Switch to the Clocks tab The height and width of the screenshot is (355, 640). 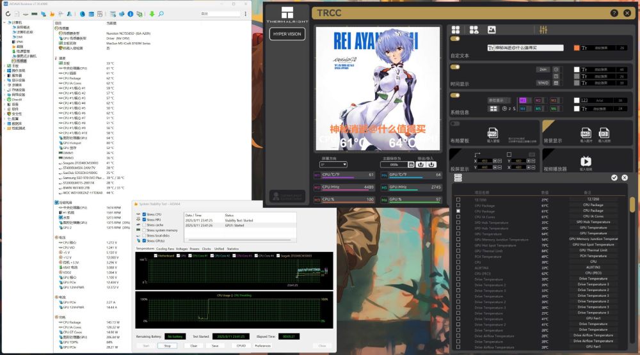[207, 248]
